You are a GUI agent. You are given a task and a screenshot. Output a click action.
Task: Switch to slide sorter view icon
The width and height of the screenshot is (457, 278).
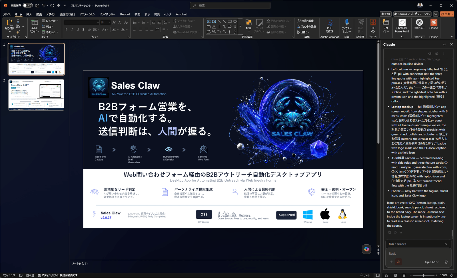pos(386,275)
